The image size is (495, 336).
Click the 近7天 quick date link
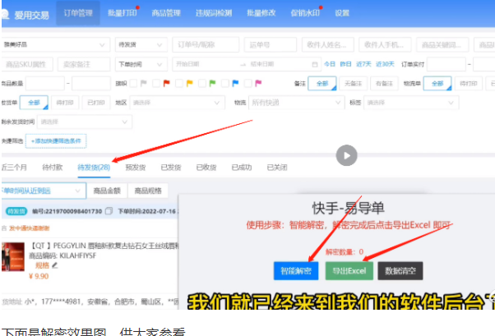(x=363, y=64)
